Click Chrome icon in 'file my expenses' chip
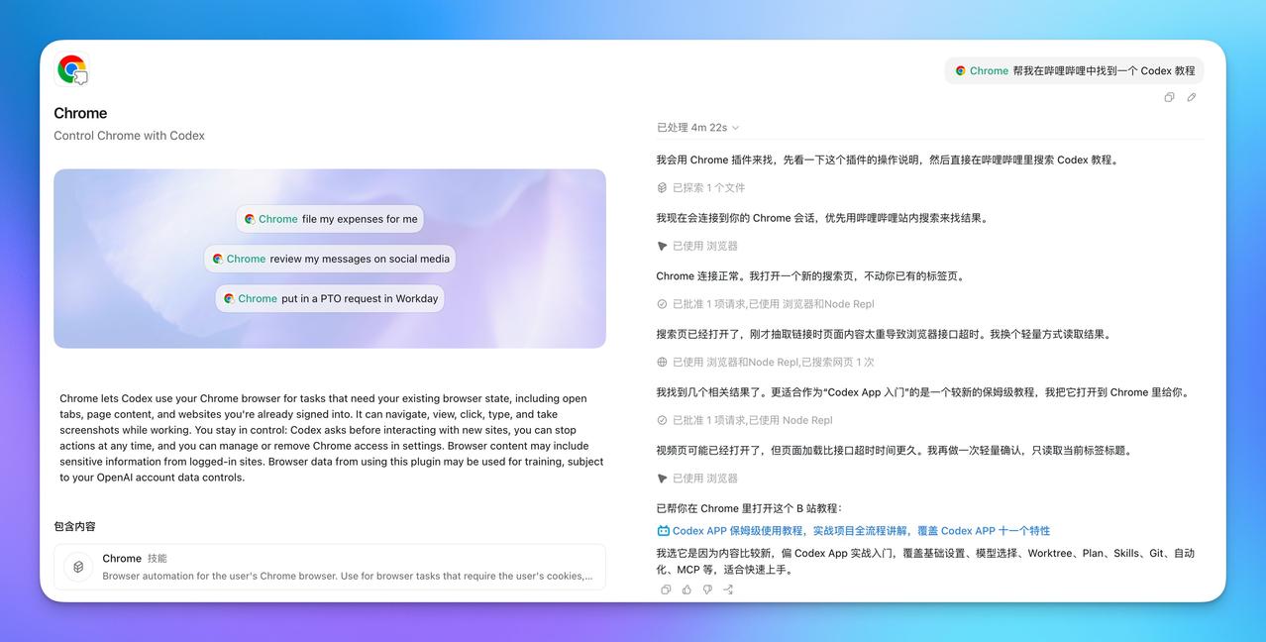The image size is (1266, 642). 250,219
